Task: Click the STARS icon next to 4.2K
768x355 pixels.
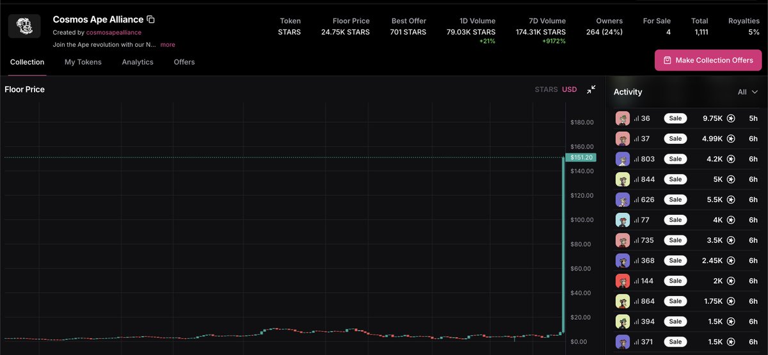Action: click(x=731, y=159)
